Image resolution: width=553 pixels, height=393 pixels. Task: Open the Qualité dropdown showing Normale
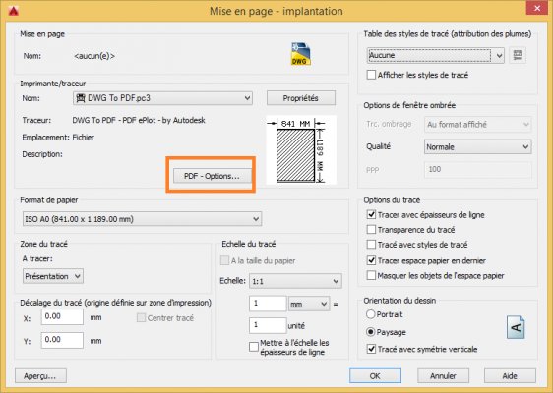point(478,146)
